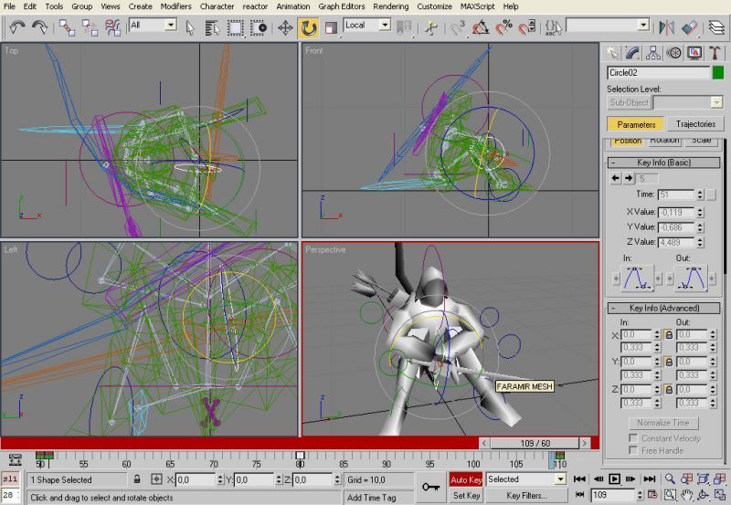Click the Redo arrow icon

(39, 27)
